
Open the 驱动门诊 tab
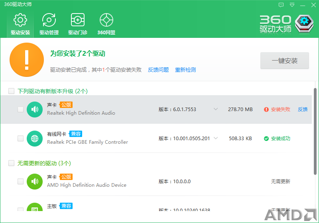(x=78, y=24)
